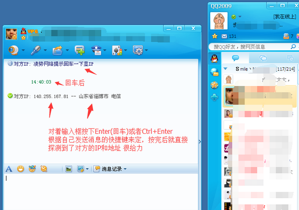Click my avatar in QQ2009 main panel

tap(219, 21)
